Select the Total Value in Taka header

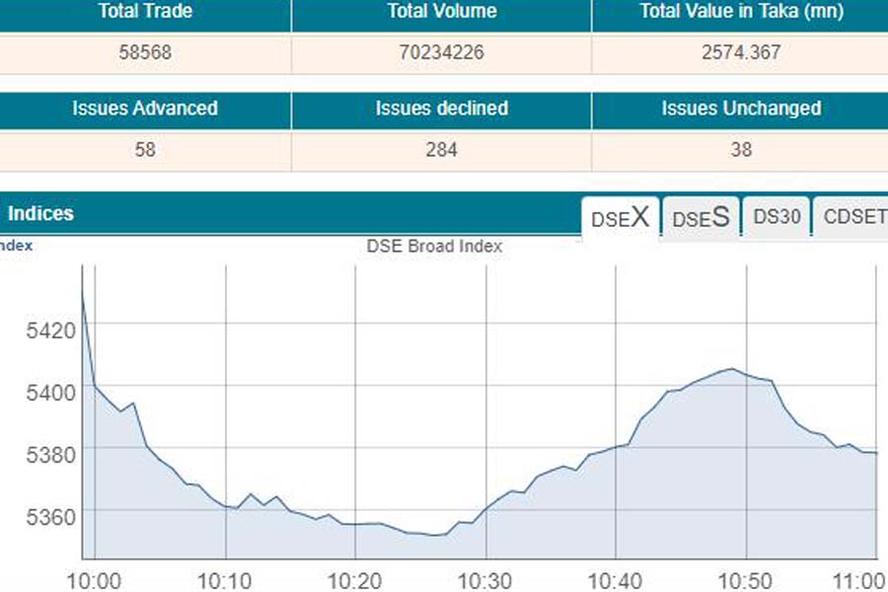(x=739, y=13)
